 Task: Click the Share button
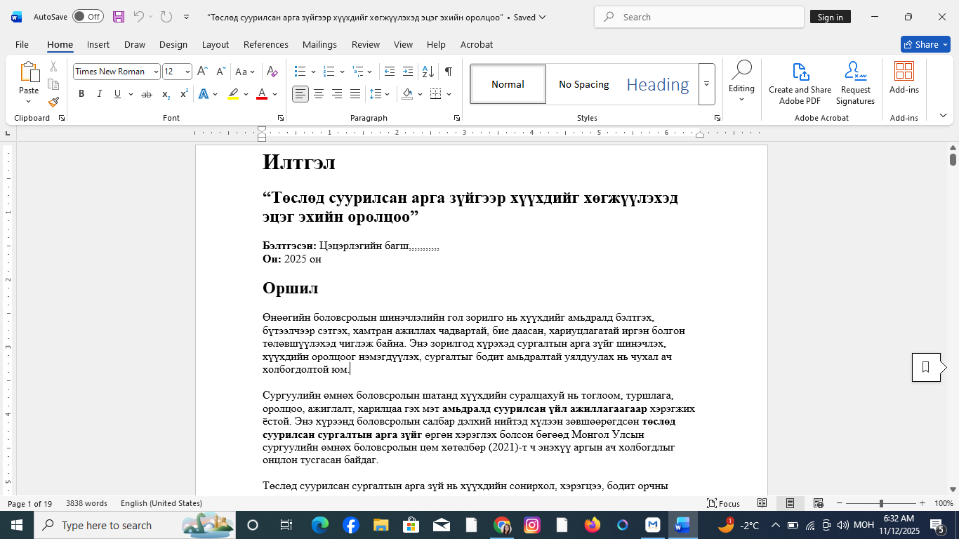tap(925, 44)
